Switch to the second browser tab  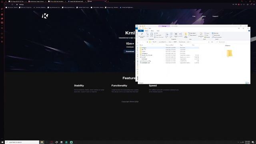tap(37, 1)
